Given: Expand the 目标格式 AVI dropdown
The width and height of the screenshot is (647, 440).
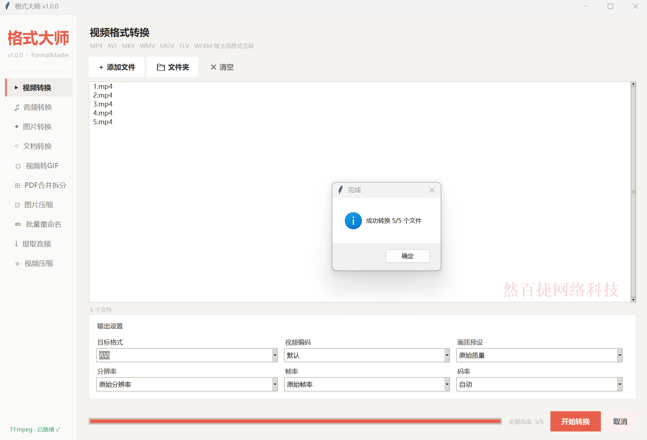Looking at the screenshot, I should 275,355.
